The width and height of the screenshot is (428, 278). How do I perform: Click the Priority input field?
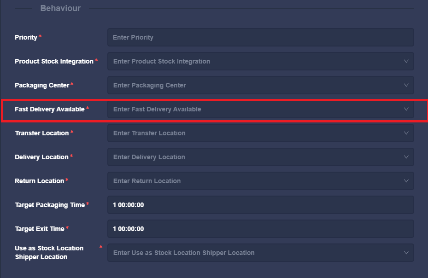261,37
